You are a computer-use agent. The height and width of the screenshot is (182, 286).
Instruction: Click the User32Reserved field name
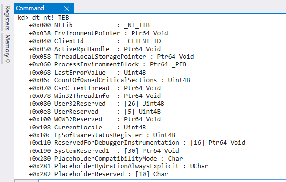(x=80, y=104)
